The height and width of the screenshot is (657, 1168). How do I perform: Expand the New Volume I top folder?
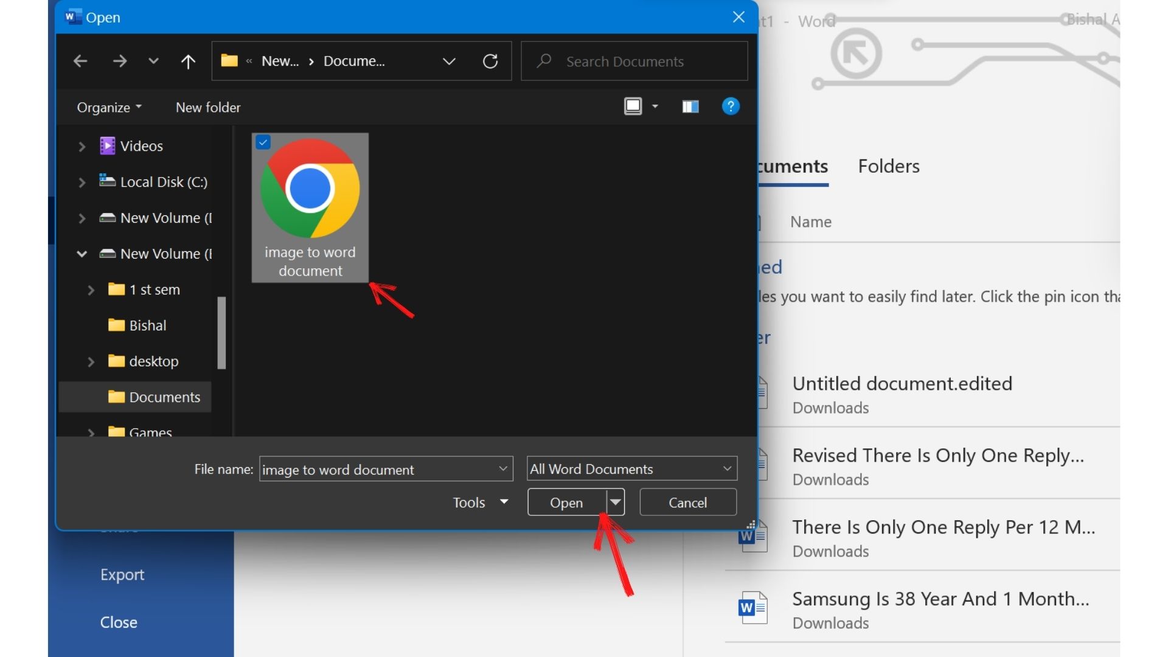(x=82, y=217)
